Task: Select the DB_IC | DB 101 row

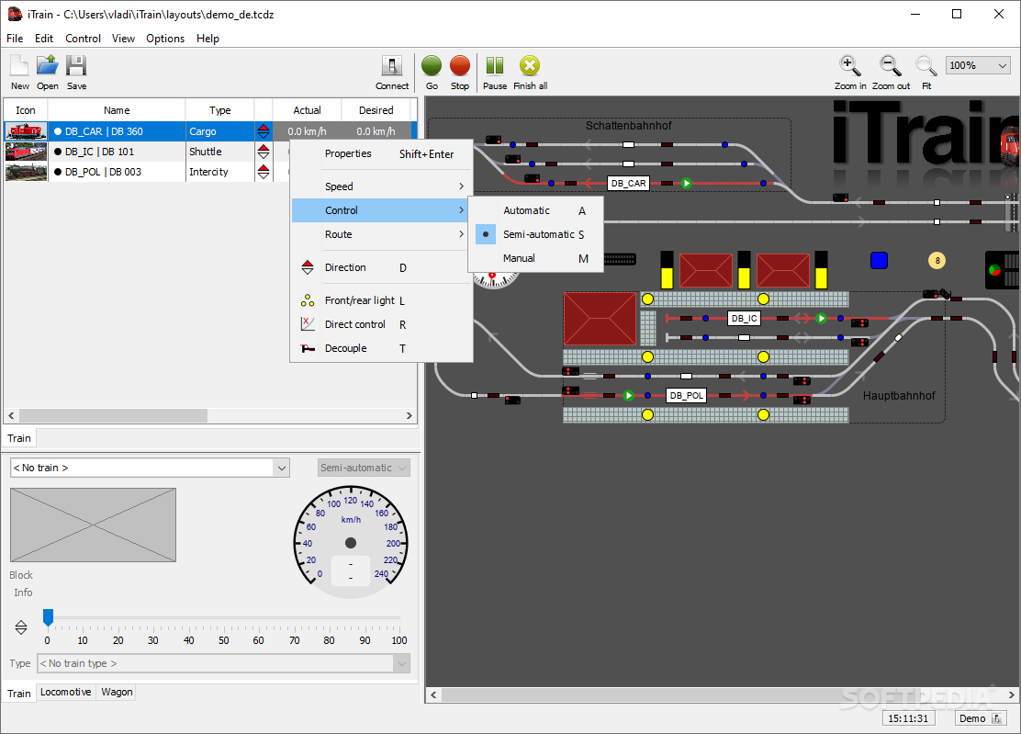Action: click(209, 152)
